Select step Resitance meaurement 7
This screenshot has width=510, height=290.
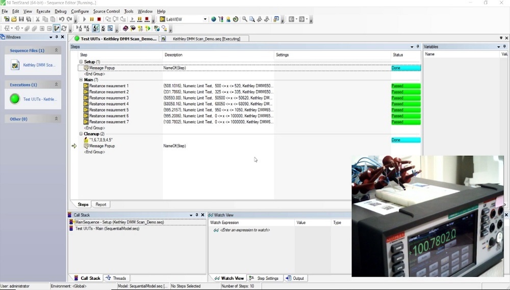(x=109, y=122)
